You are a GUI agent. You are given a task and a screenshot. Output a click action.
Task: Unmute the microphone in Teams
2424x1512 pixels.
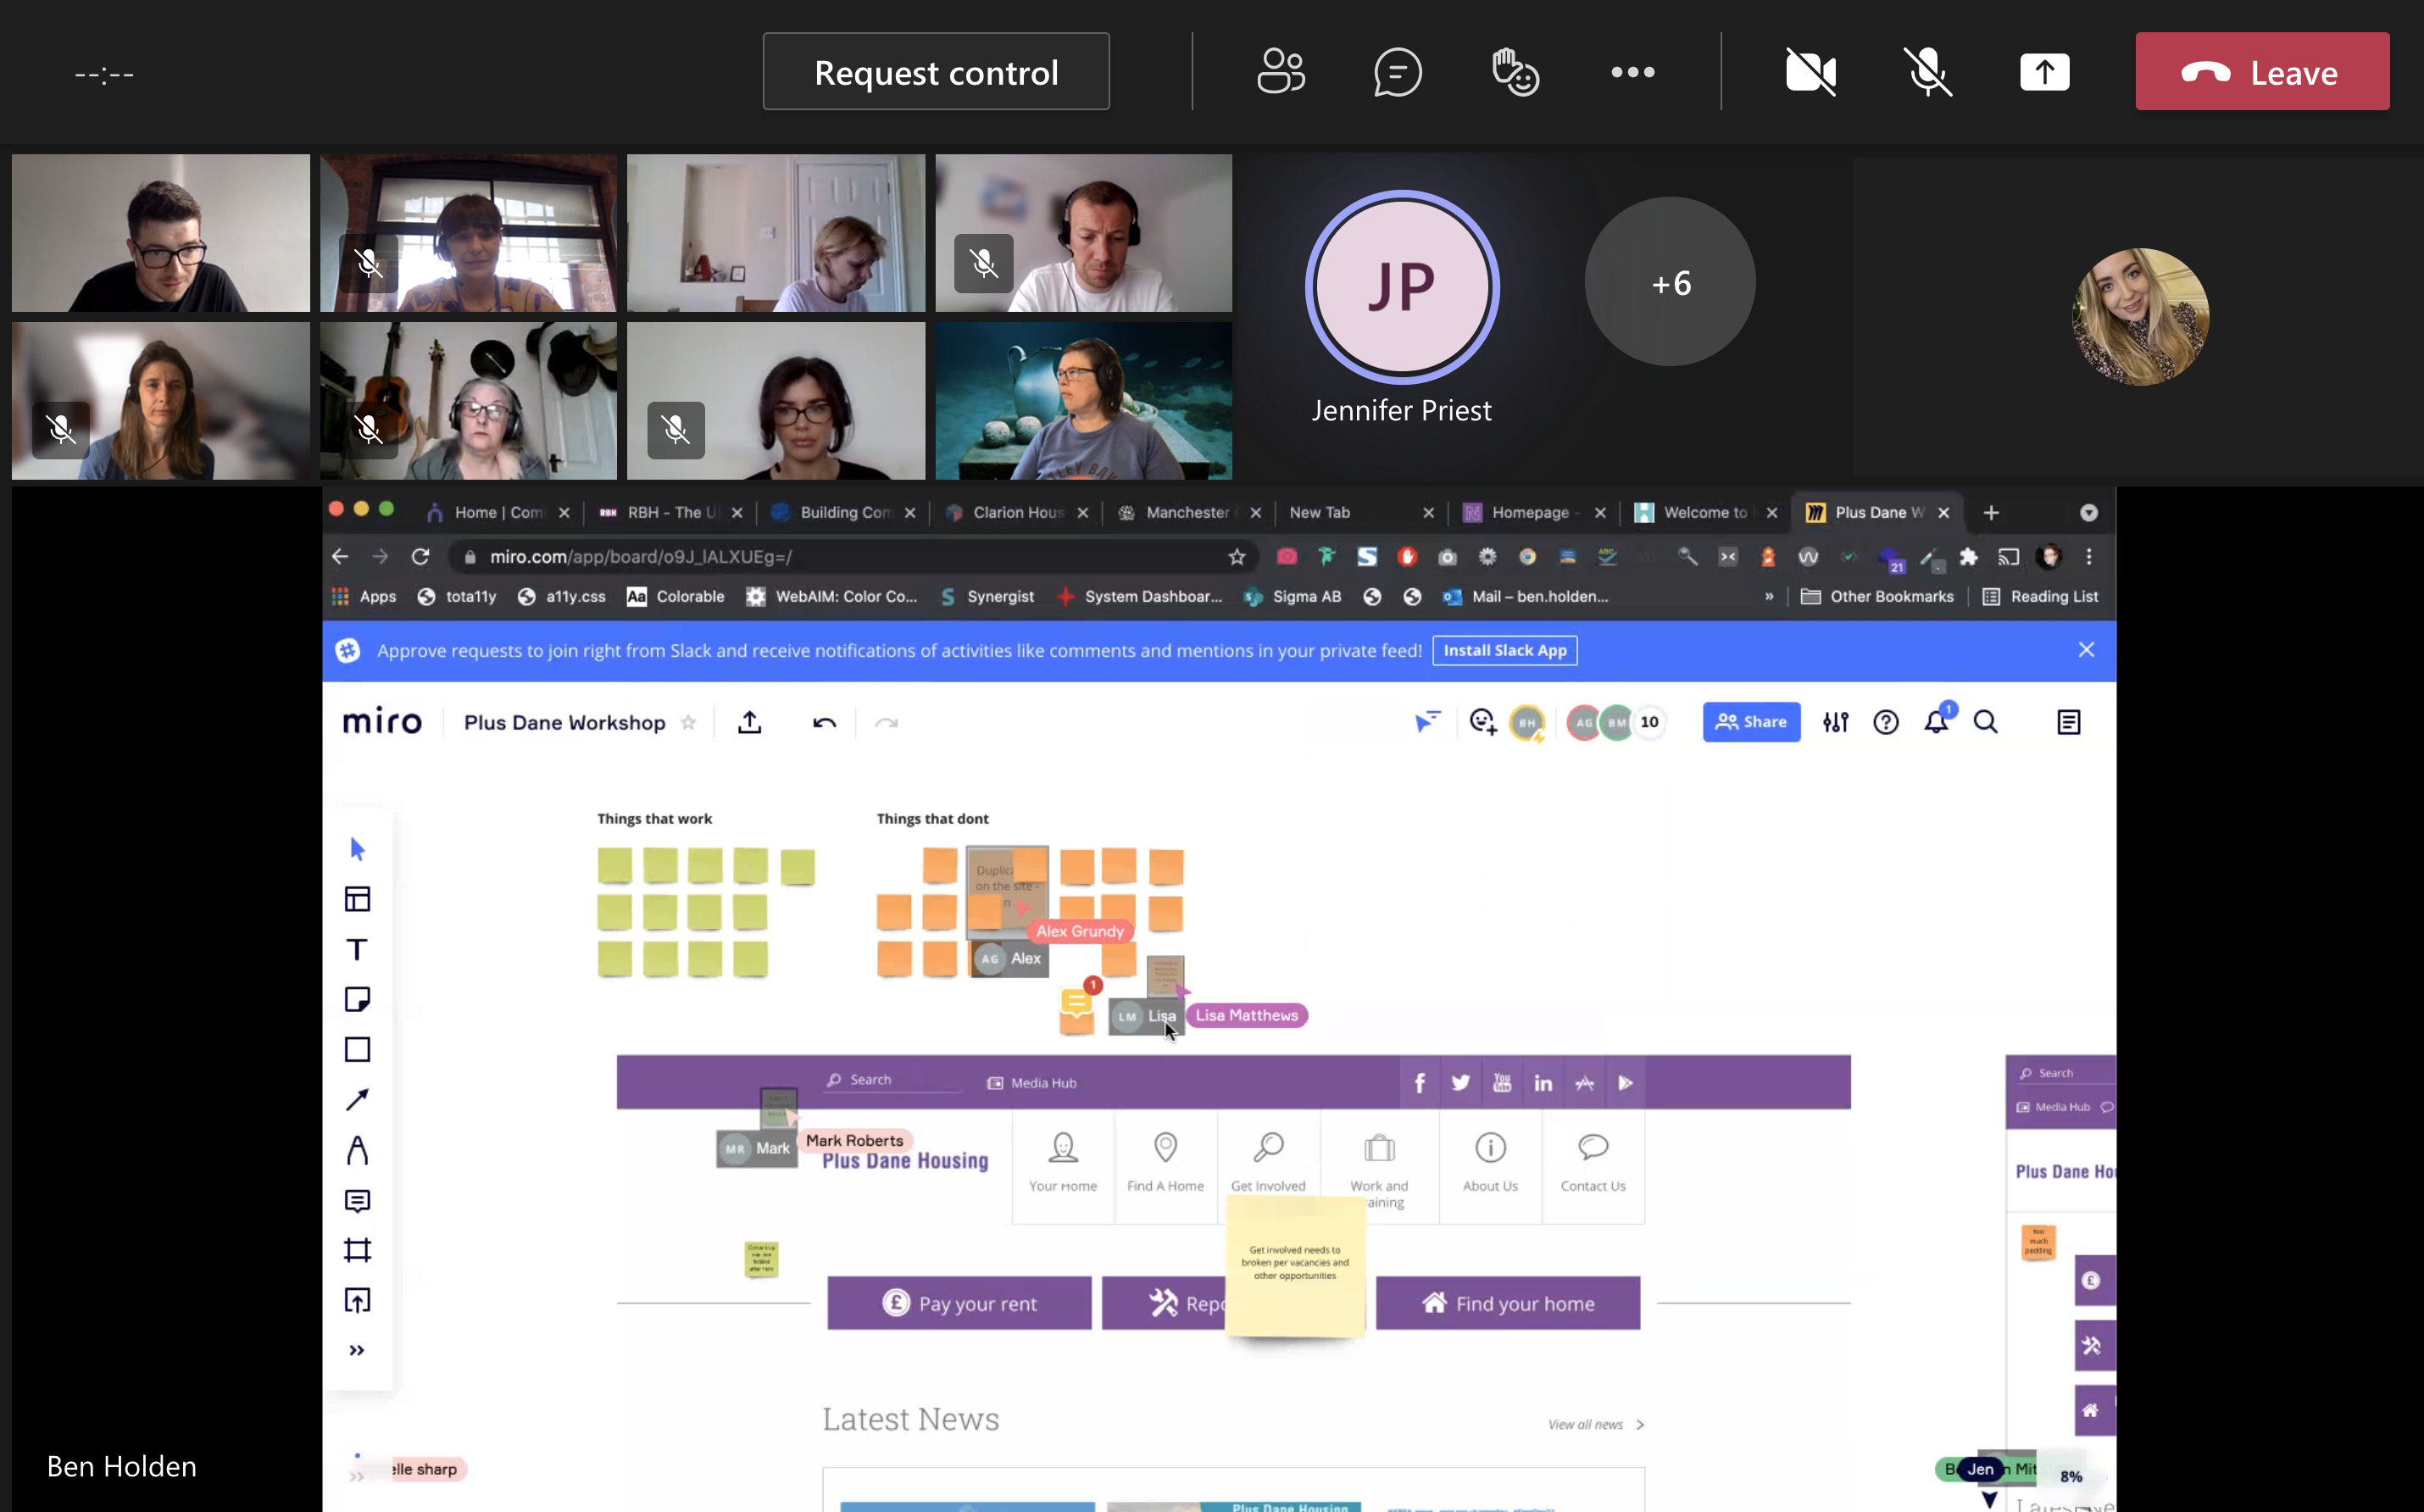point(1928,71)
